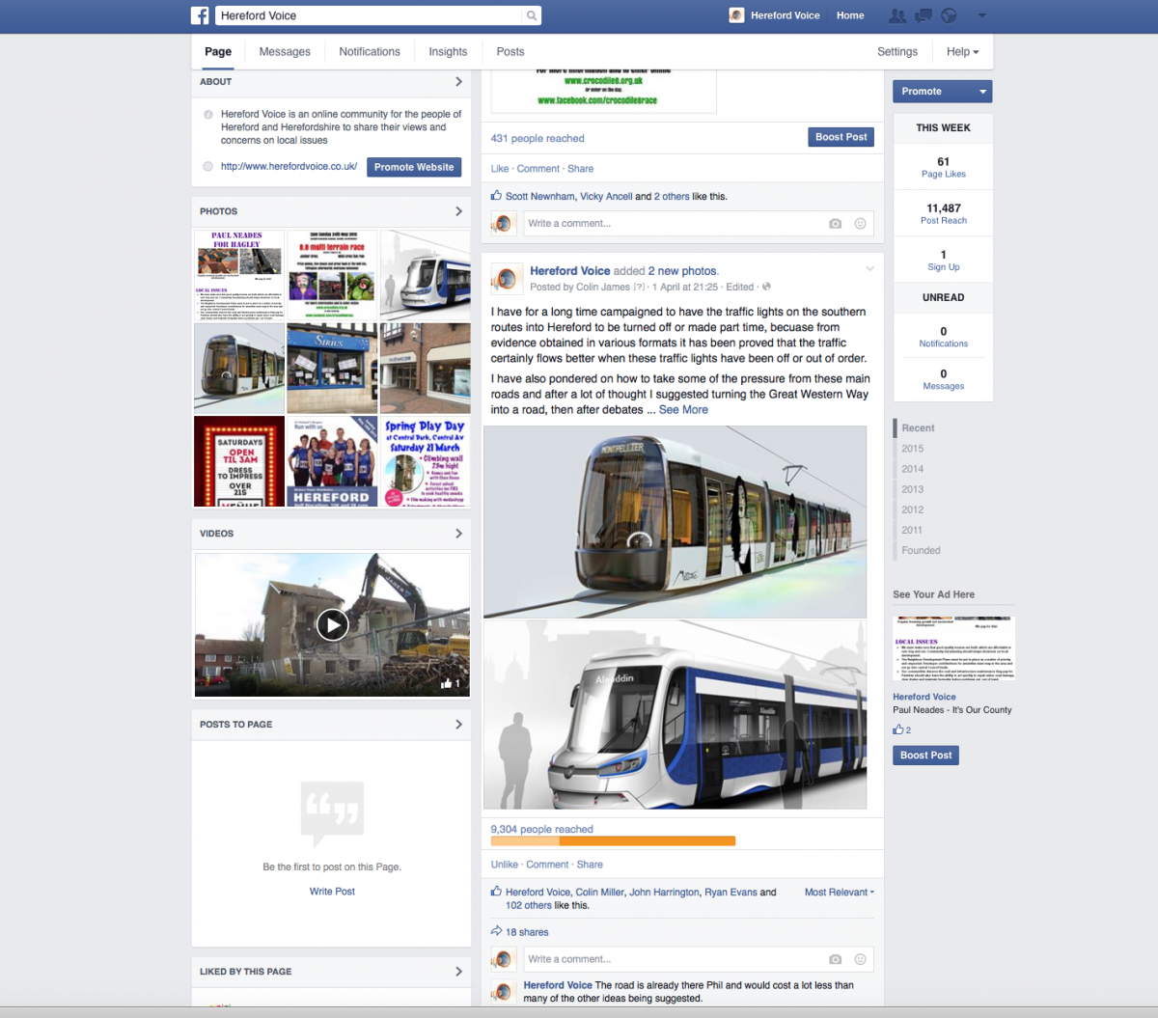Click See More on the traffic lights post
Screen dimensions: 1158x1018
(683, 410)
